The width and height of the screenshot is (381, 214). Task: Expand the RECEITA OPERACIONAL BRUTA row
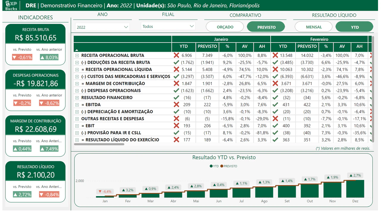[77, 55]
